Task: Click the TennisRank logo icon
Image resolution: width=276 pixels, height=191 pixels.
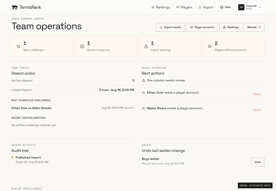Action: point(15,8)
